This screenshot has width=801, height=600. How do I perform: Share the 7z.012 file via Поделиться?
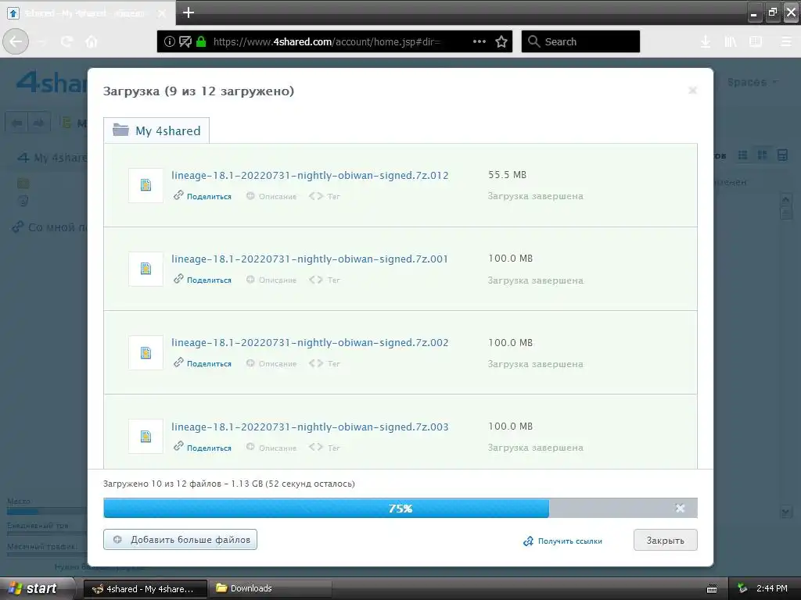(203, 196)
